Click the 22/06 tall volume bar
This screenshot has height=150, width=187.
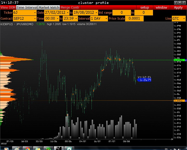coord(67,127)
